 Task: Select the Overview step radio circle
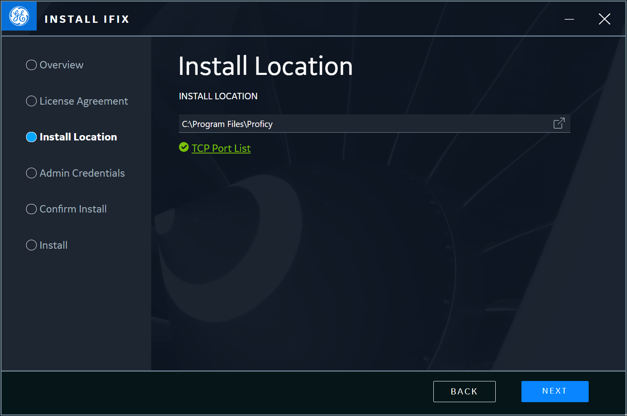(31, 65)
